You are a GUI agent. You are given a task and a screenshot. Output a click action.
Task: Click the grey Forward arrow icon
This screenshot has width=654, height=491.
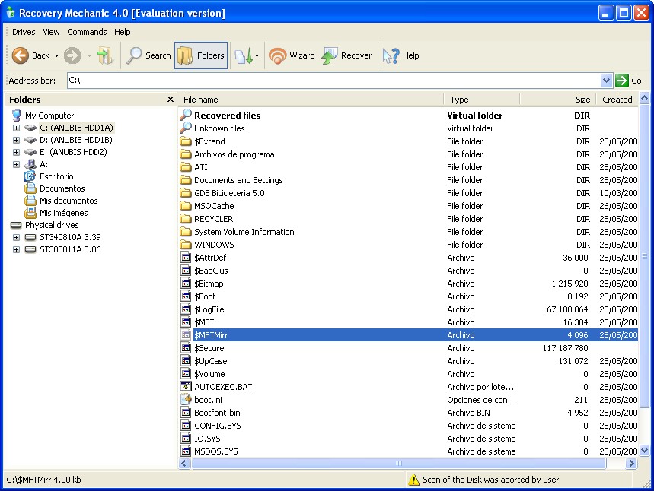click(x=72, y=55)
